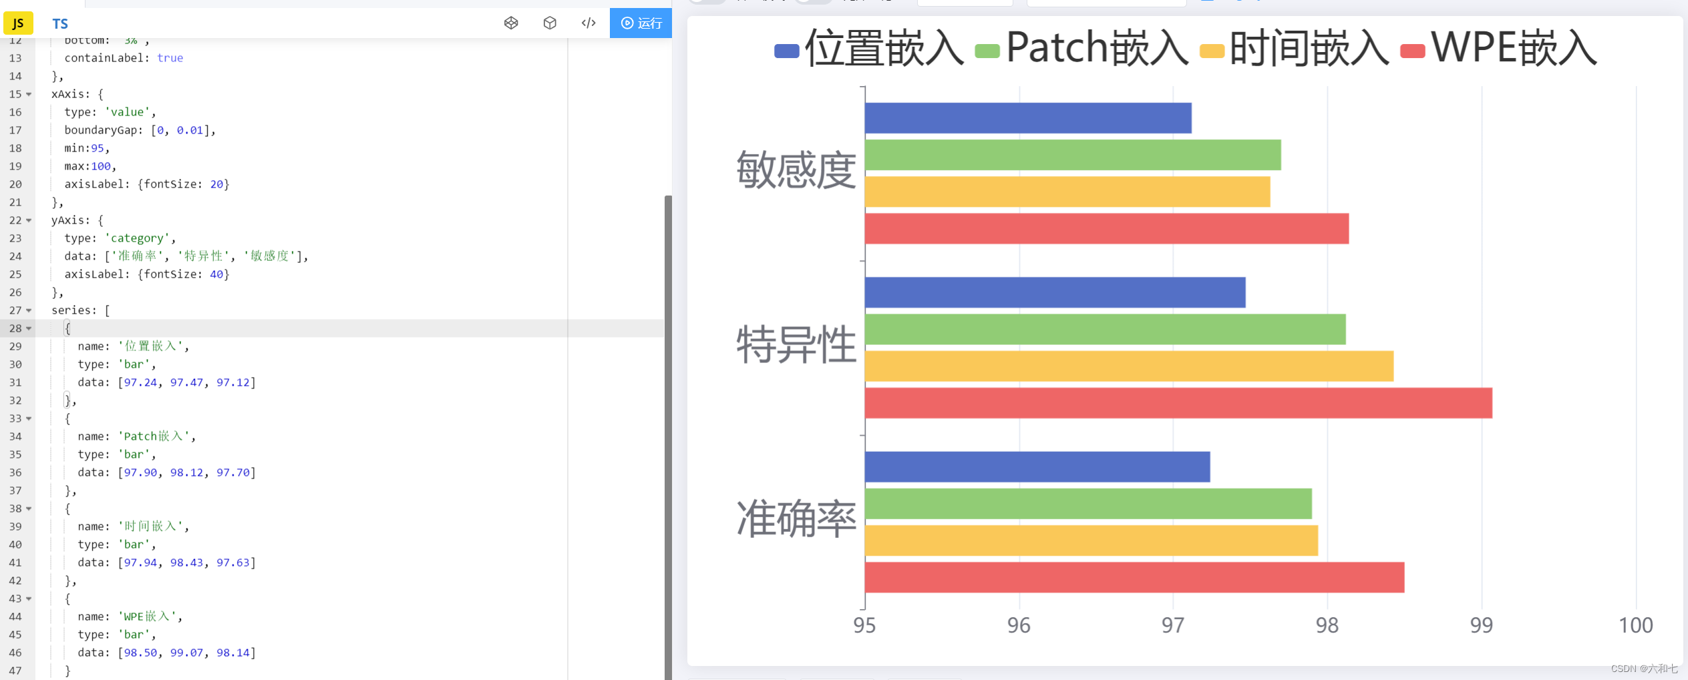1688x680 pixels.
Task: Place cursor on line 19 max:100
Action: click(90, 166)
